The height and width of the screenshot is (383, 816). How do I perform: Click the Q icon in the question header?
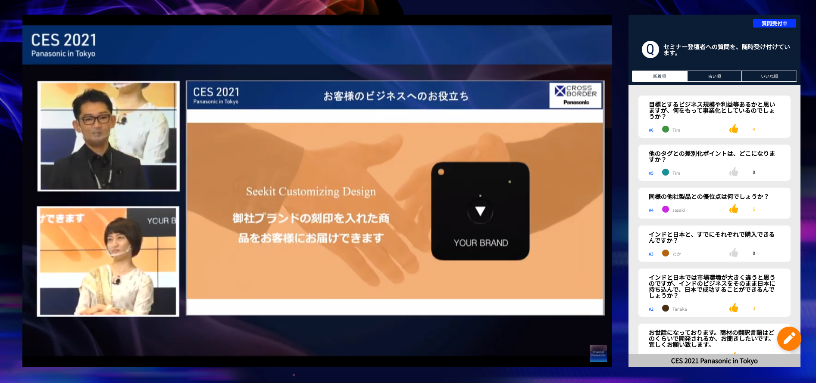pos(650,49)
